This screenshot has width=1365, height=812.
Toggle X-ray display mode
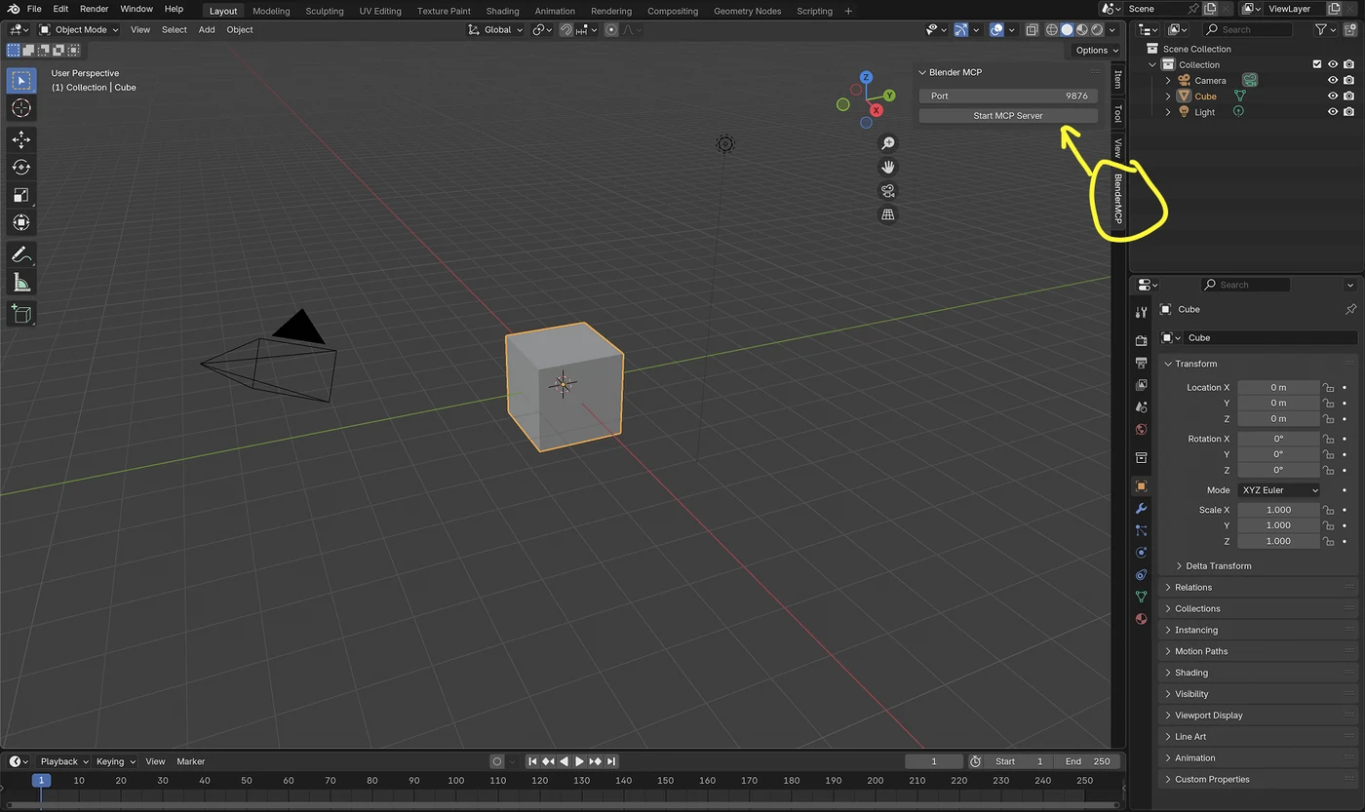pos(1032,29)
